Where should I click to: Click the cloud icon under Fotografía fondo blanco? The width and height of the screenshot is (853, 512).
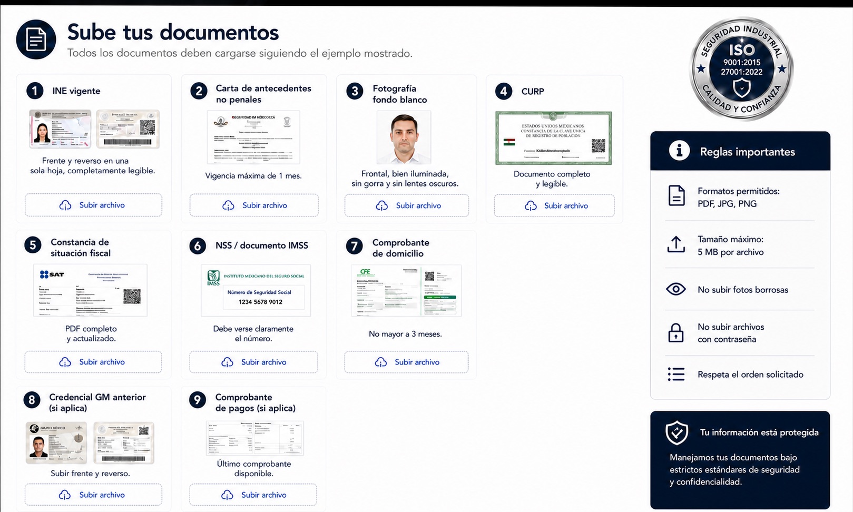click(382, 205)
